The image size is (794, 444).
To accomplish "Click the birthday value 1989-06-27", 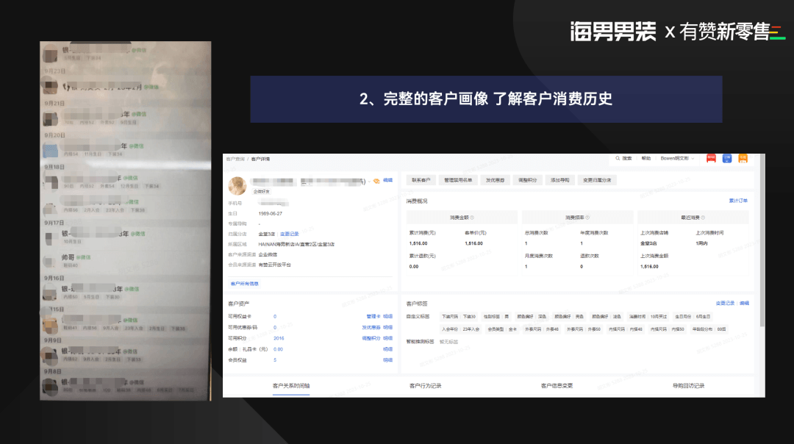I will (271, 214).
